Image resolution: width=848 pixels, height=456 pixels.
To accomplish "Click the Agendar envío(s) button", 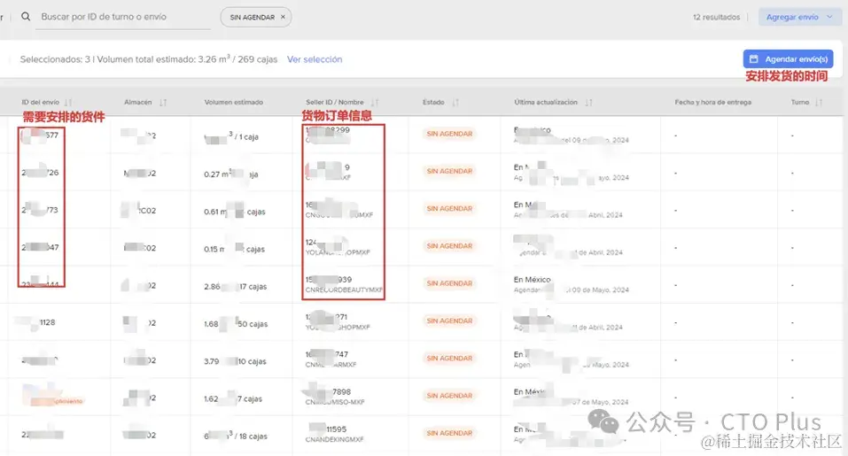I will [788, 59].
